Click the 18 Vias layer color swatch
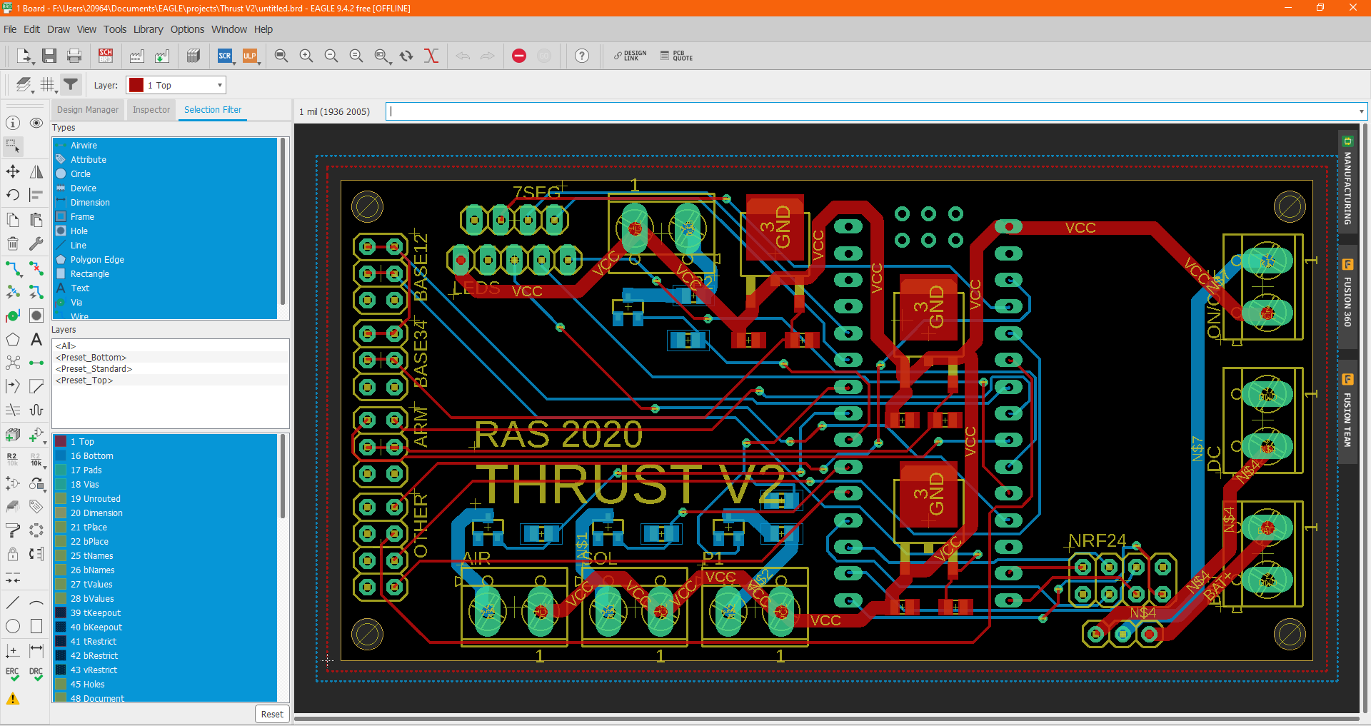The height and width of the screenshot is (726, 1371). (x=61, y=484)
